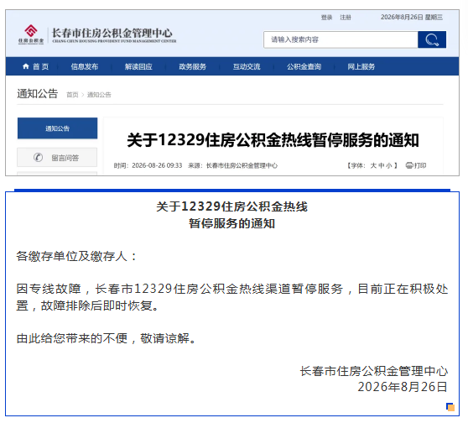Click the search magnifier button
This screenshot has height=423, width=468.
coord(432,39)
